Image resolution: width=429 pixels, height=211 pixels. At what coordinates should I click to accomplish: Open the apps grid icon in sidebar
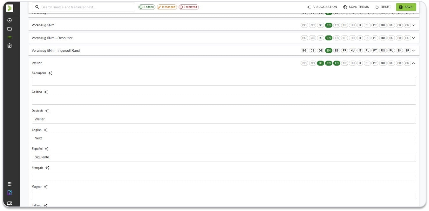pyautogui.click(x=10, y=184)
